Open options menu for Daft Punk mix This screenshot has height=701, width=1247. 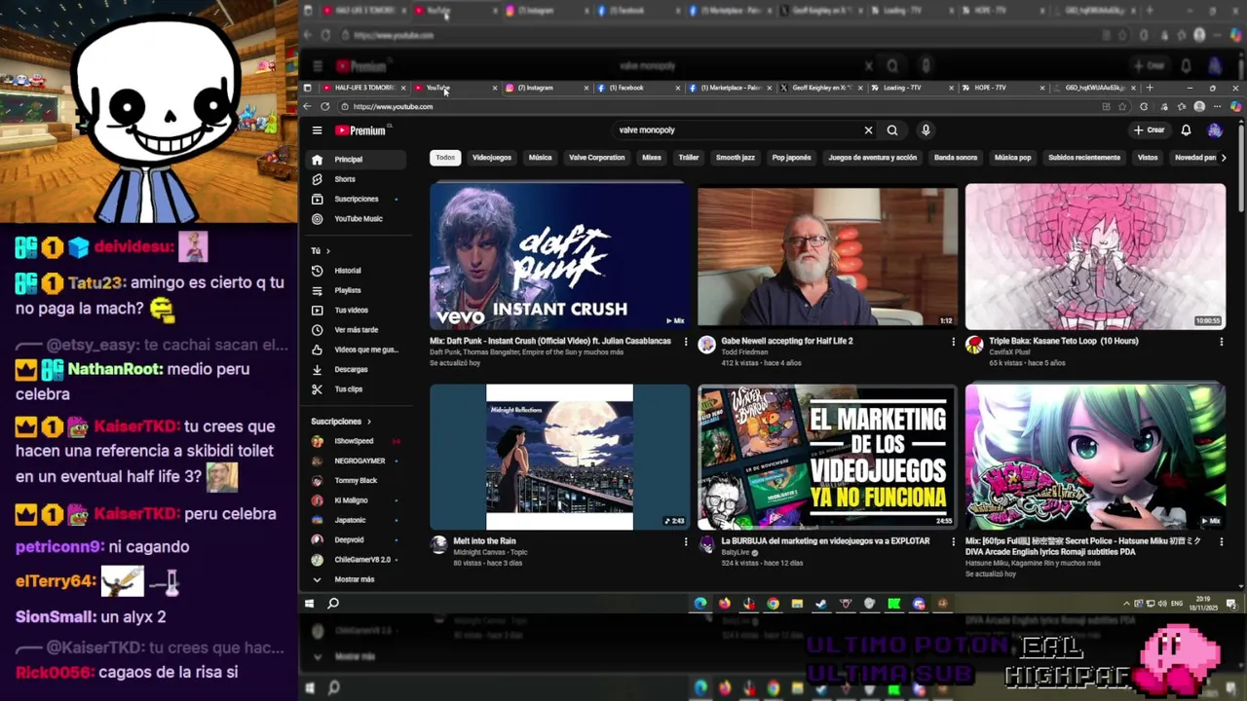(x=685, y=342)
